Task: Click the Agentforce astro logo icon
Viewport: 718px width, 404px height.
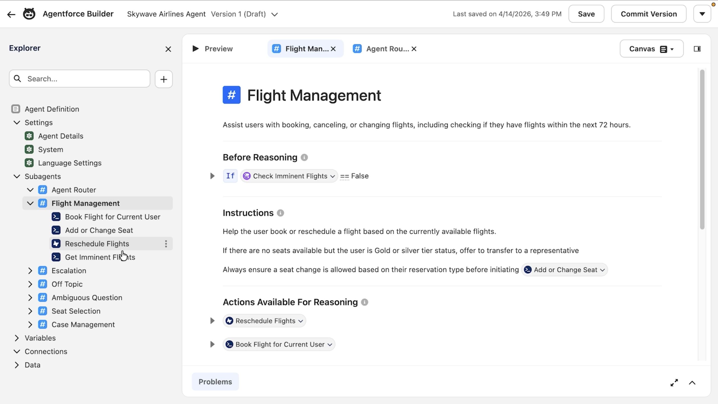Action: [x=29, y=14]
